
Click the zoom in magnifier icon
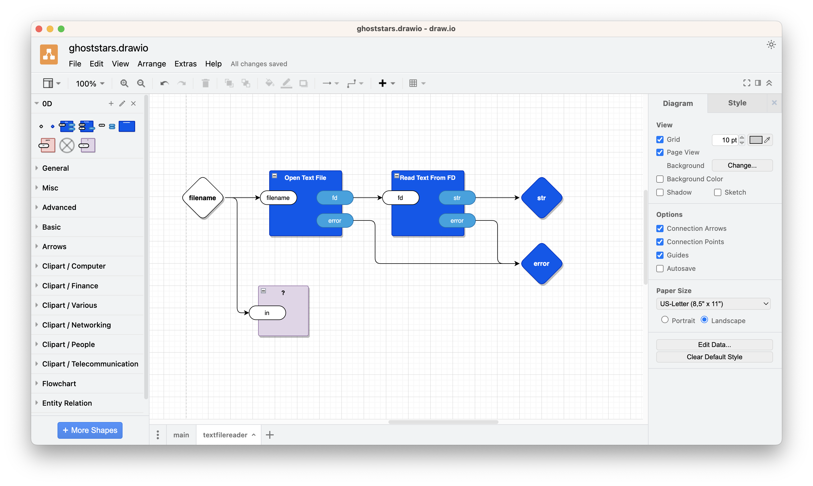pos(124,83)
